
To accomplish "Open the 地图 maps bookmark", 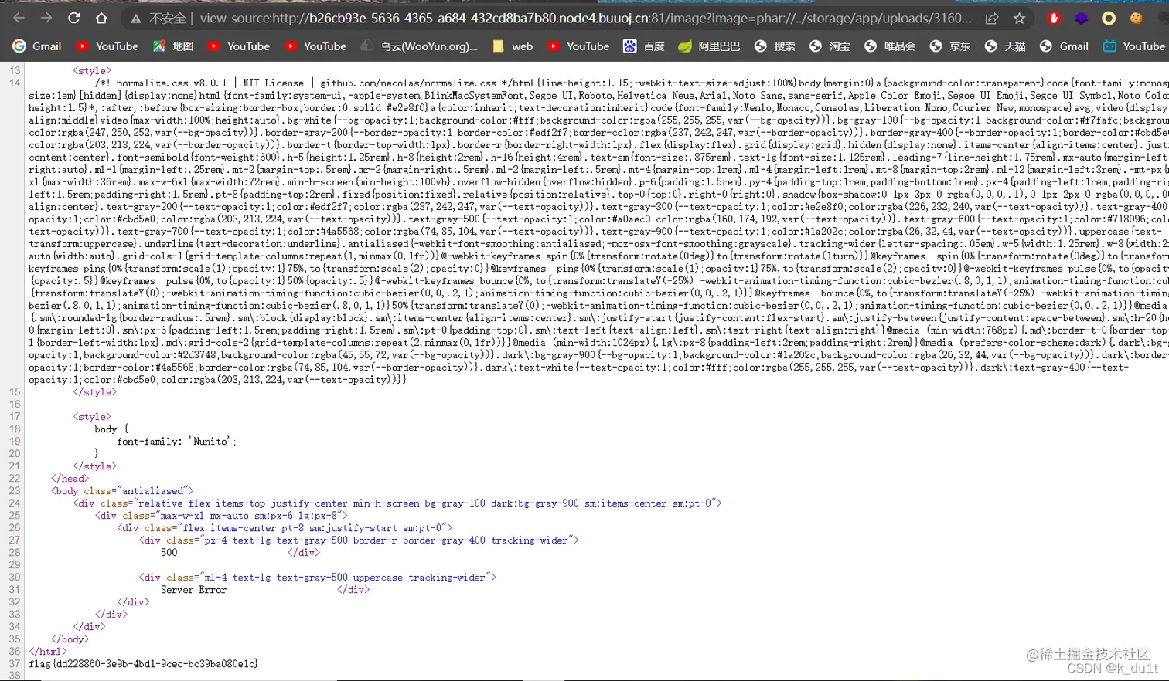I will tap(173, 46).
